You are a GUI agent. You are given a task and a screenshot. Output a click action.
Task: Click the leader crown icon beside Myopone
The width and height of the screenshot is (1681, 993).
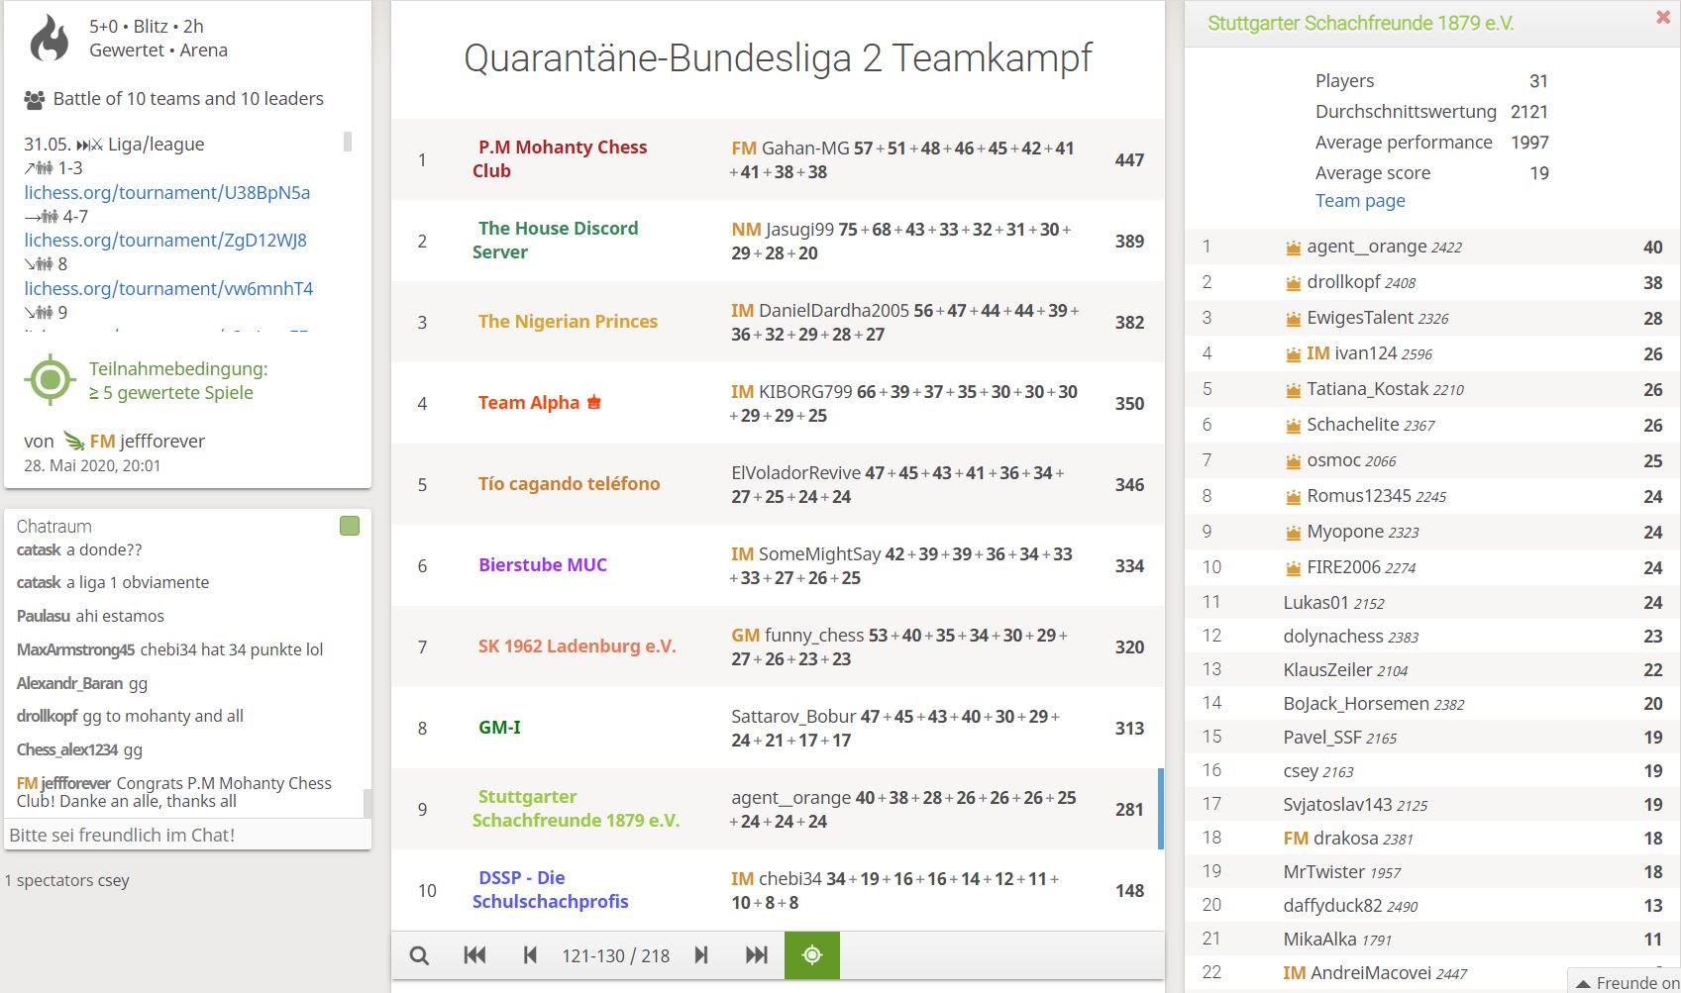(1293, 533)
